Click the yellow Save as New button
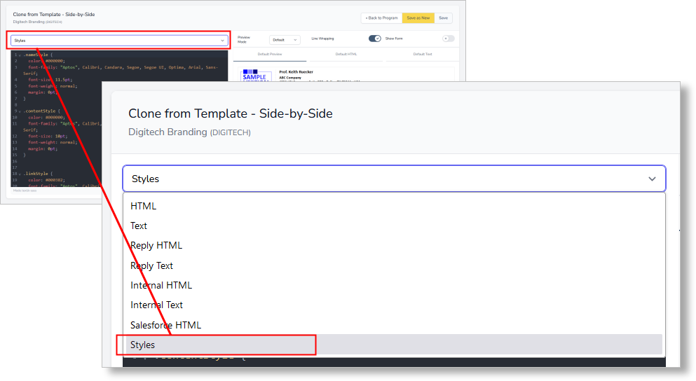The height and width of the screenshot is (381, 696). click(x=418, y=18)
